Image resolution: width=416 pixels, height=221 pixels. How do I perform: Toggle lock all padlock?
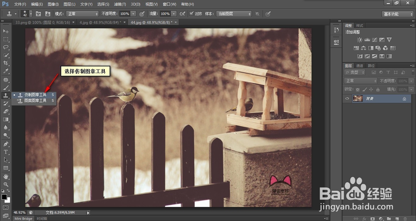coord(378,89)
